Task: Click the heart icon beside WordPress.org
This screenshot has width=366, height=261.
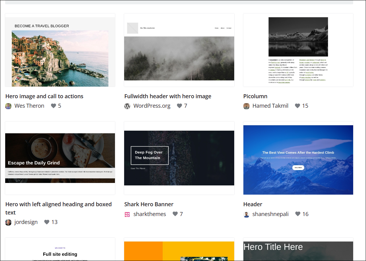Action: (x=179, y=106)
